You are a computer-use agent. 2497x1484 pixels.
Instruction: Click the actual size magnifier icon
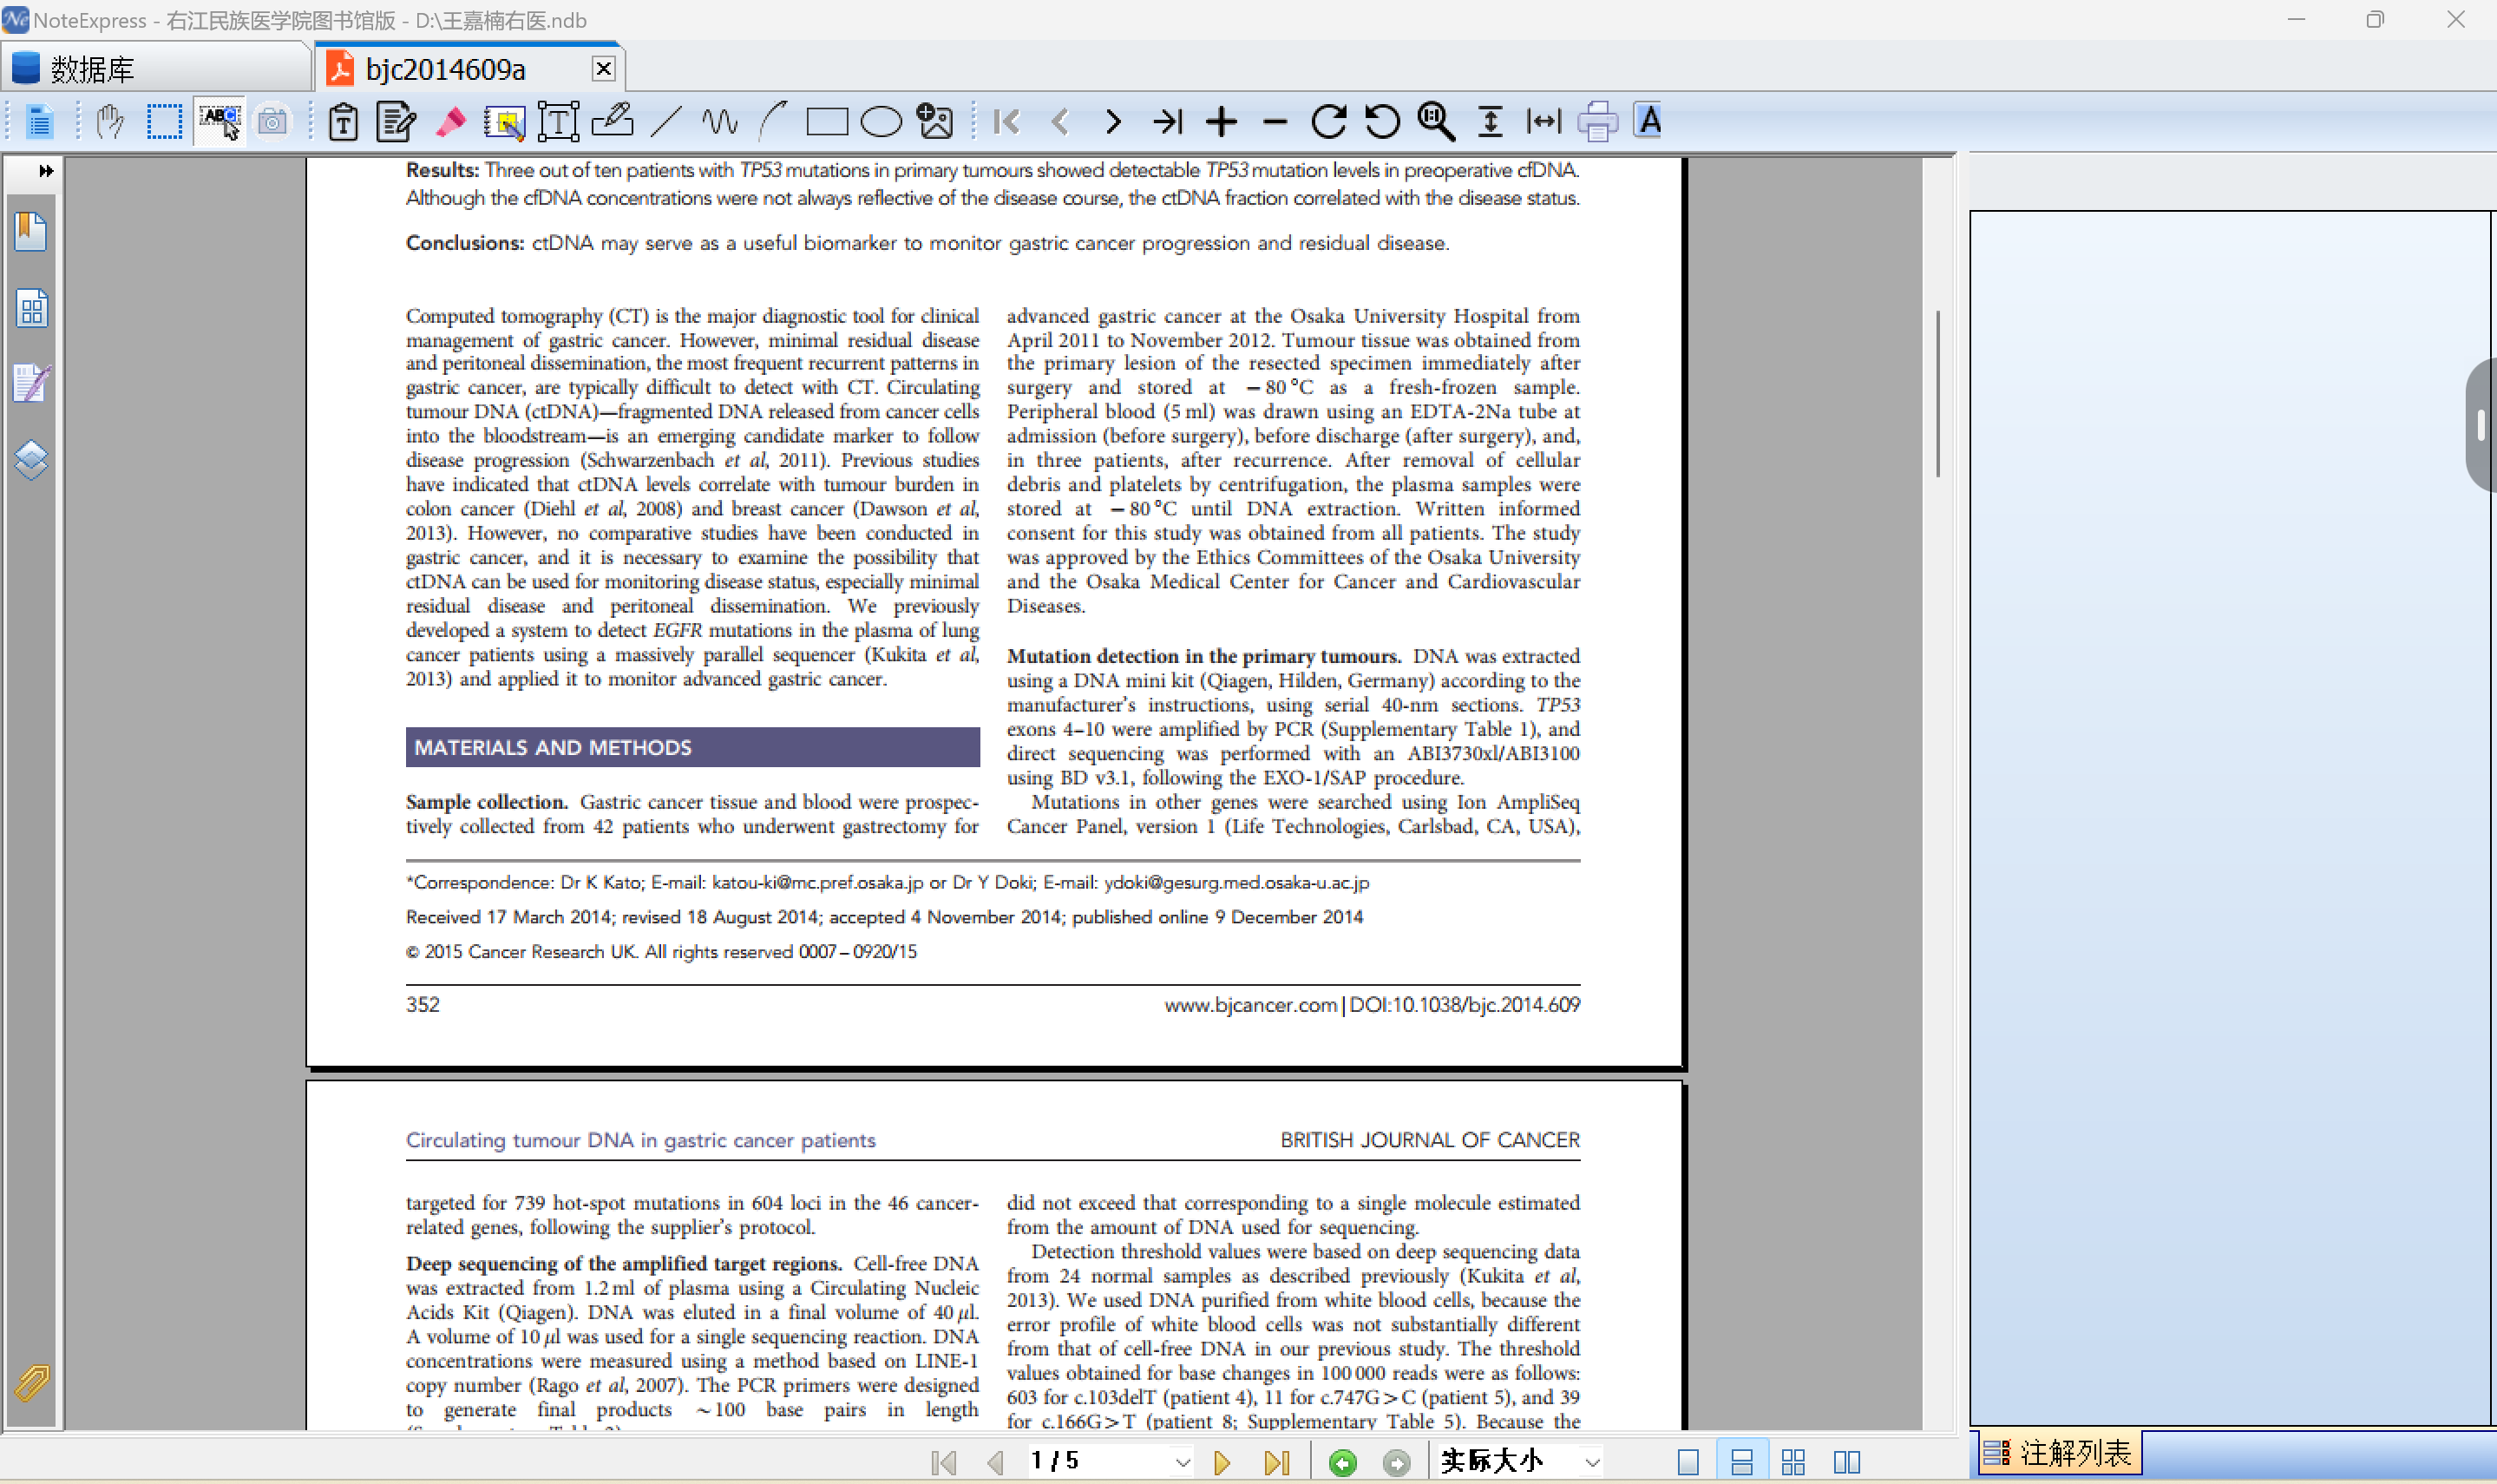(1437, 122)
